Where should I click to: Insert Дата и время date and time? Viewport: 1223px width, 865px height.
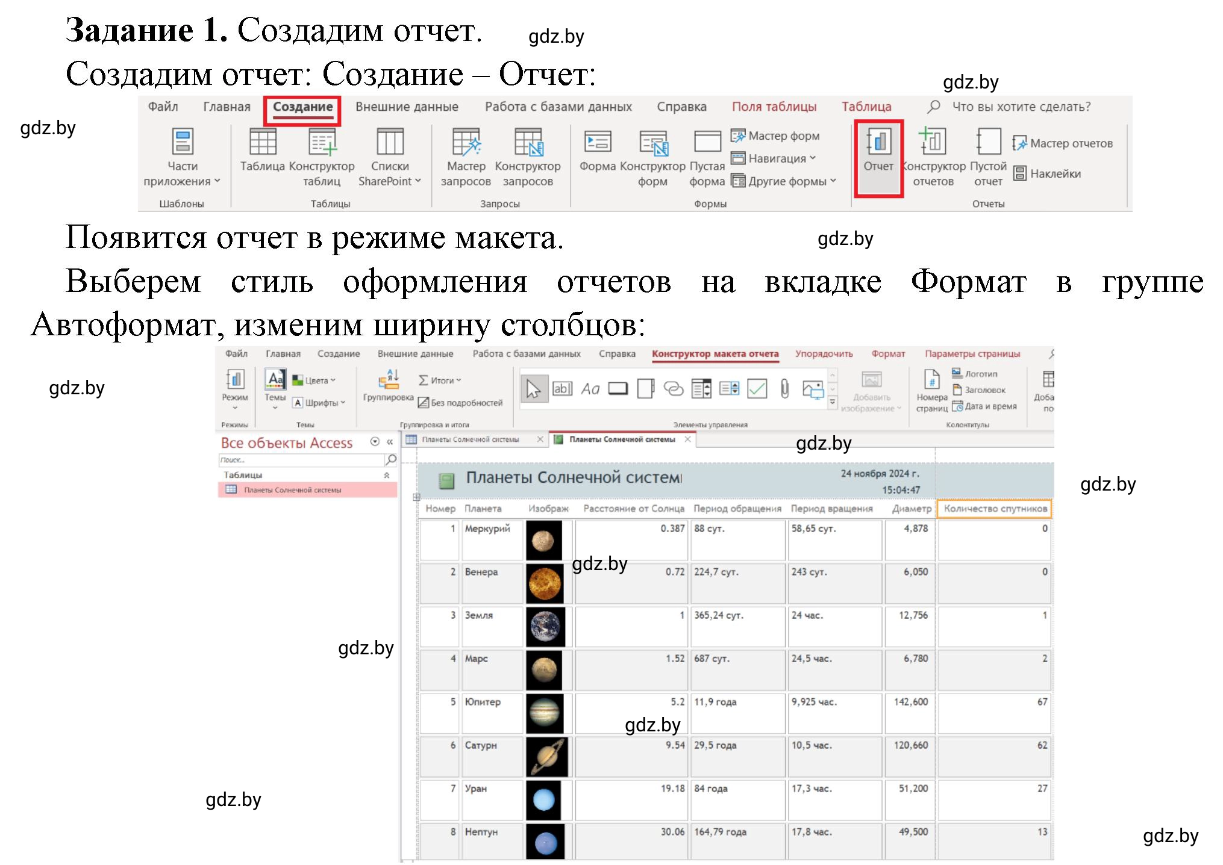pyautogui.click(x=984, y=406)
